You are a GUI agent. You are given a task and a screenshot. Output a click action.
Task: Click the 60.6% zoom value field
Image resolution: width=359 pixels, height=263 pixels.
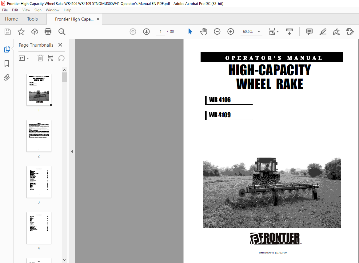click(248, 32)
